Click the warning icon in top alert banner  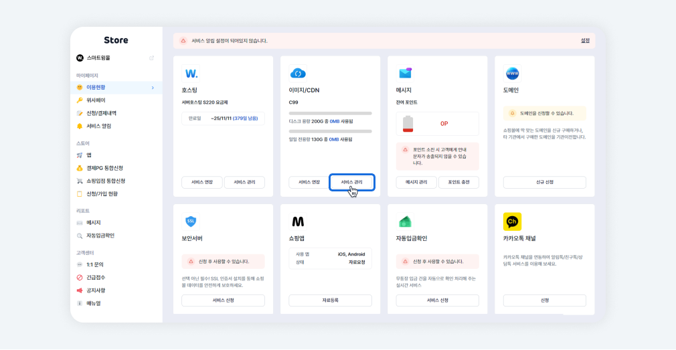click(x=183, y=41)
